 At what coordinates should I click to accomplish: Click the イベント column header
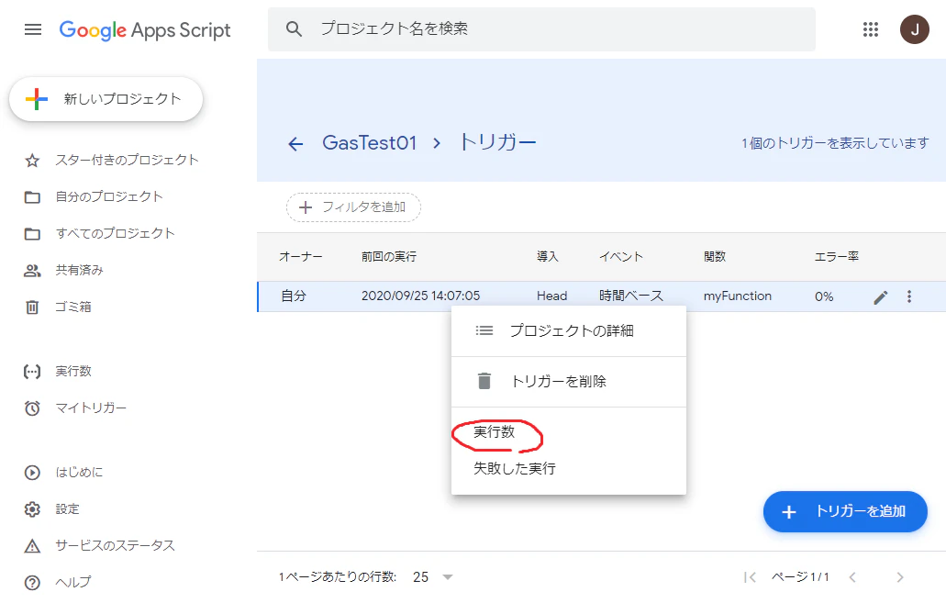tap(621, 257)
